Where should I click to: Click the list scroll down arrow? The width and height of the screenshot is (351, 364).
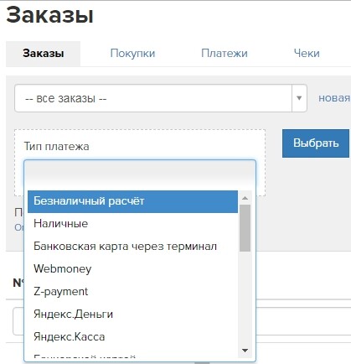[x=245, y=351]
